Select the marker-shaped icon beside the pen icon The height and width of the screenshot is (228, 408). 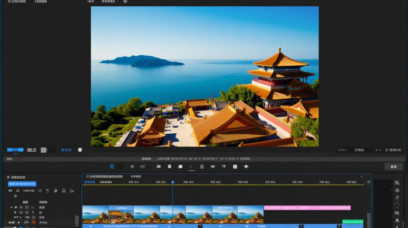(64, 191)
